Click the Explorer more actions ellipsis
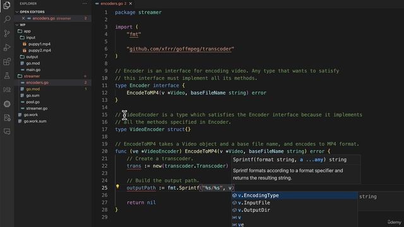Image resolution: width=404 pixels, height=227 pixels. click(x=85, y=4)
